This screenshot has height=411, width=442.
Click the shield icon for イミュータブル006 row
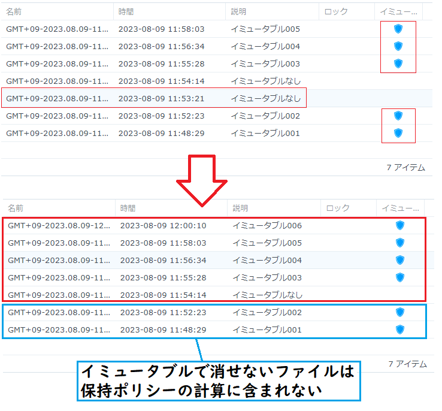coord(400,225)
